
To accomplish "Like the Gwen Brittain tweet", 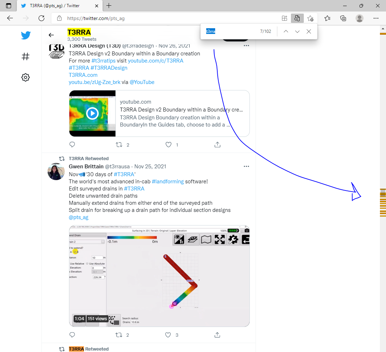I will click(169, 335).
